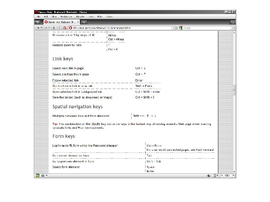Click the vertical scrollbar thumb
The height and width of the screenshot is (202, 270).
(x=234, y=90)
